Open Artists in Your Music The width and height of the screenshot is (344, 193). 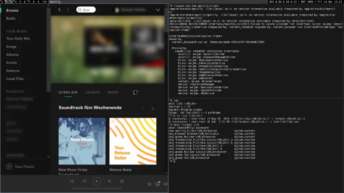click(x=11, y=62)
